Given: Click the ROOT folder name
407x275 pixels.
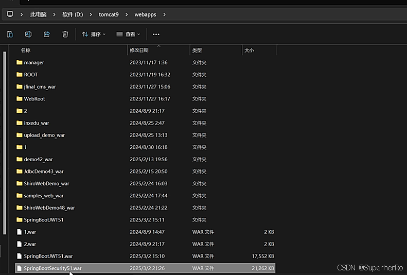Looking at the screenshot, I should click(31, 75).
